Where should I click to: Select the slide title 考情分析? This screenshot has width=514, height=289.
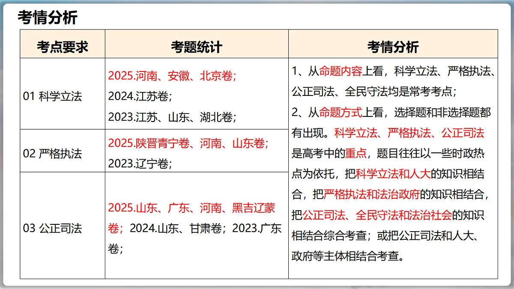pyautogui.click(x=48, y=17)
